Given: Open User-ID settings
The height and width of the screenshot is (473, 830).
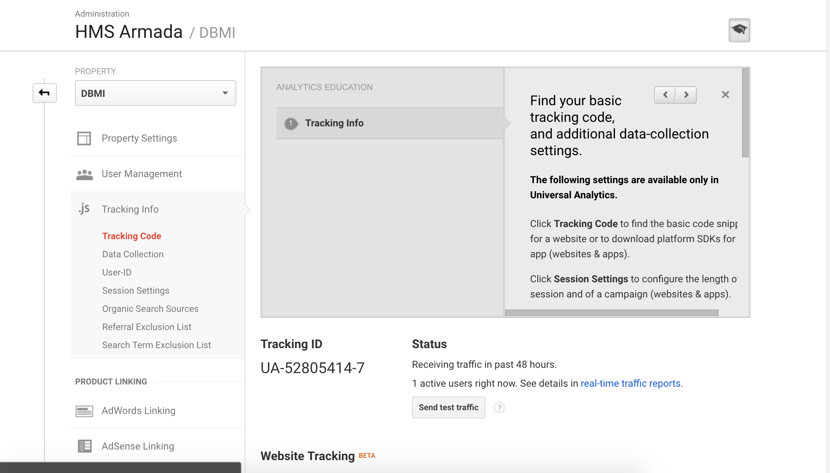Looking at the screenshot, I should (117, 272).
